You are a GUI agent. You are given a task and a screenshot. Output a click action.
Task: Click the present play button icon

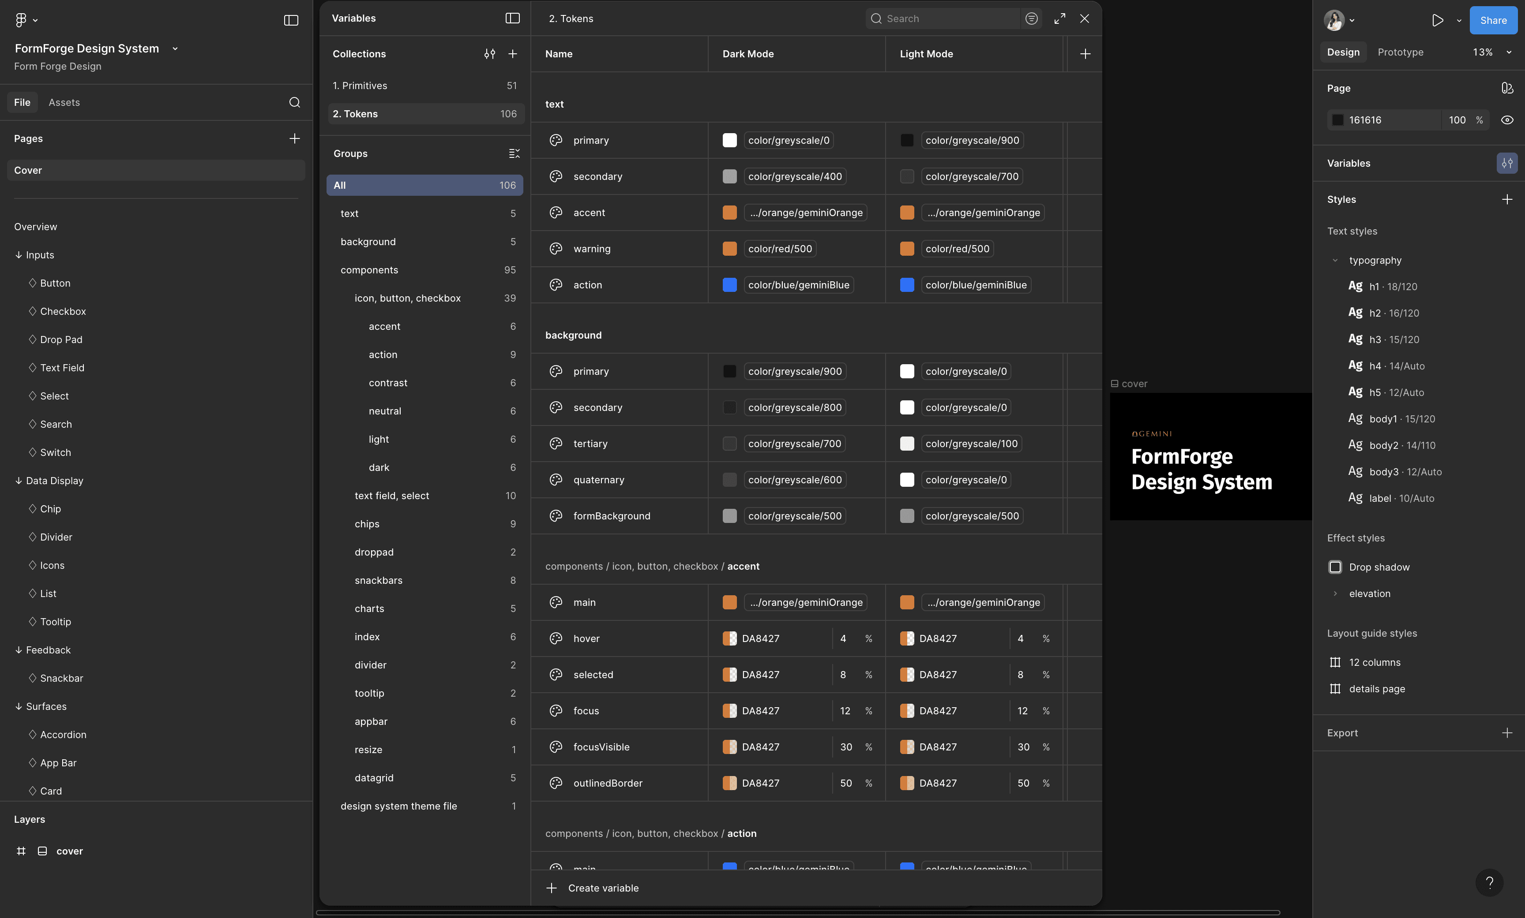click(x=1437, y=20)
